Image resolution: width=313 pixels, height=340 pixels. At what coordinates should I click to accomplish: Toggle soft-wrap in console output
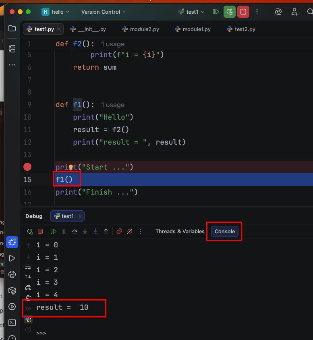[28, 267]
